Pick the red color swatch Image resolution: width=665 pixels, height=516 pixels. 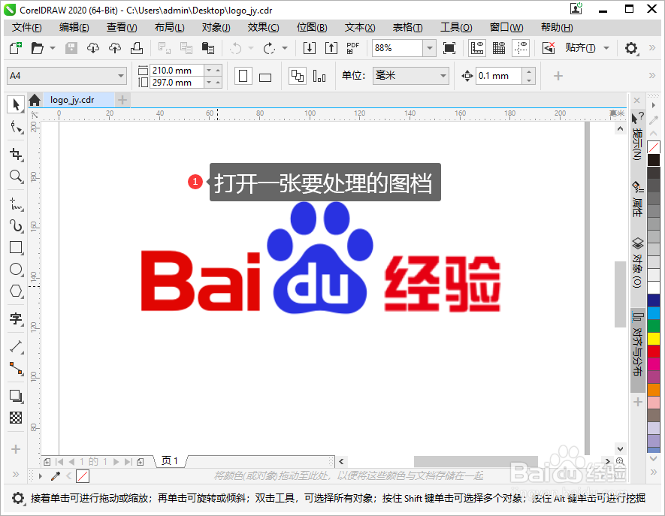[654, 352]
